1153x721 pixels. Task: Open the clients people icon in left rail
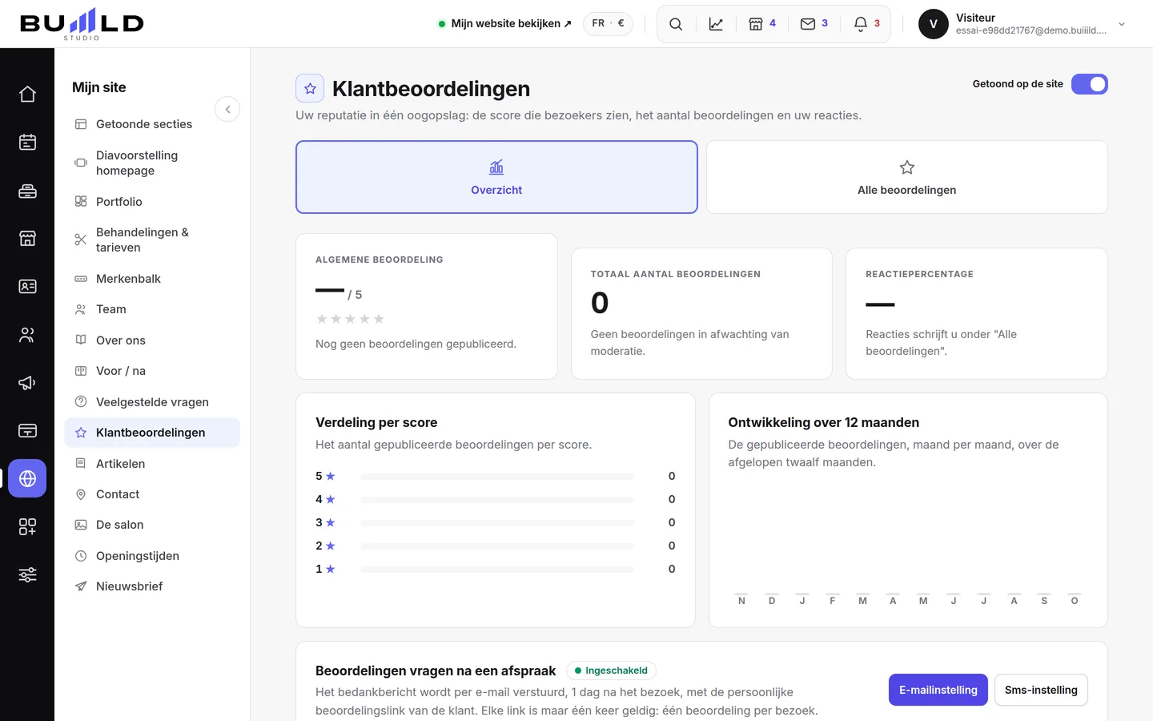[27, 335]
